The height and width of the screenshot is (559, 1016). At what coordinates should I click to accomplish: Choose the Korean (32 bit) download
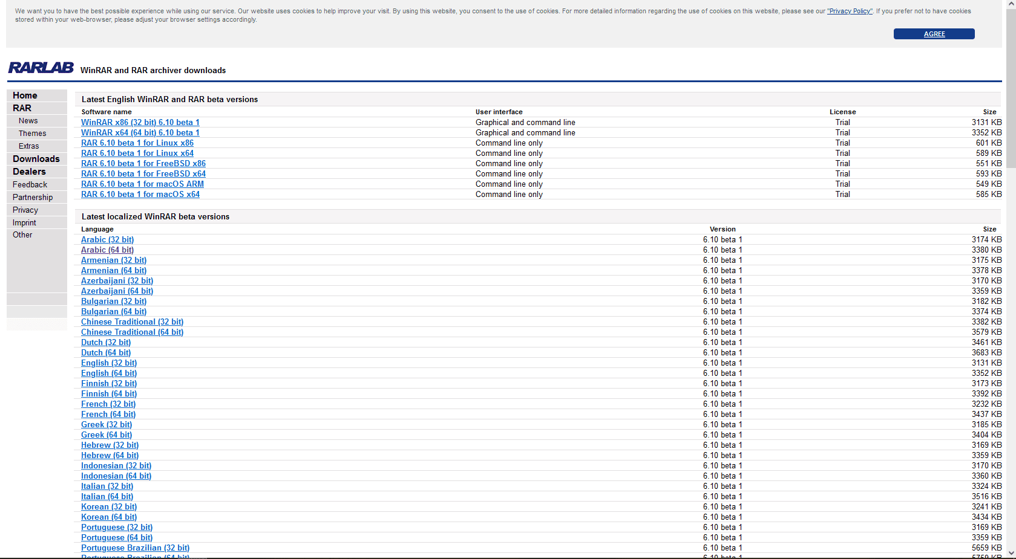pyautogui.click(x=109, y=507)
